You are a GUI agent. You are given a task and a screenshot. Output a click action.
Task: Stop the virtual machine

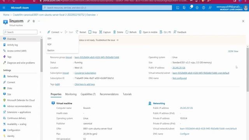(x=93, y=32)
